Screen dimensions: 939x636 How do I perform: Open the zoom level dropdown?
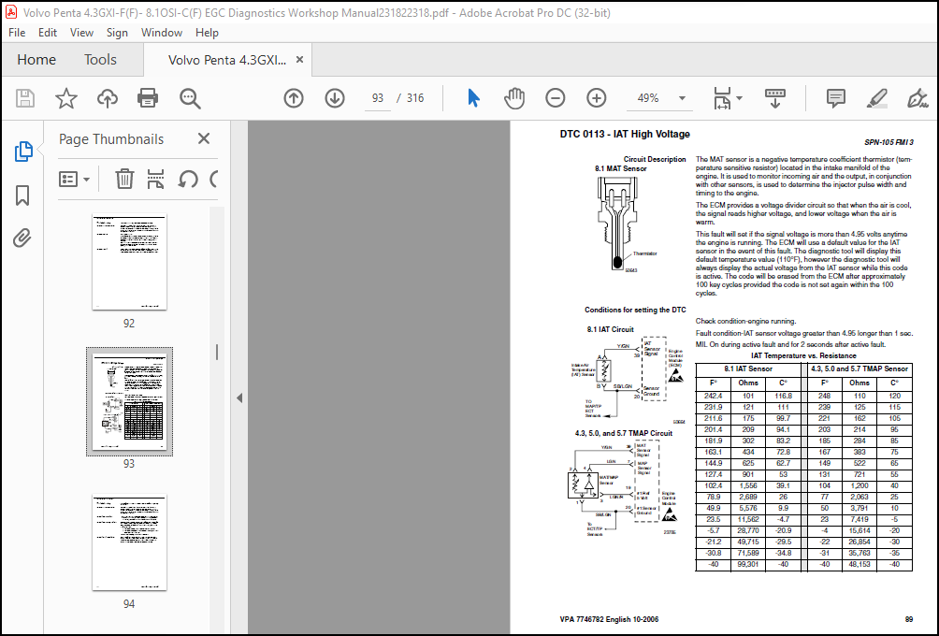pos(682,98)
